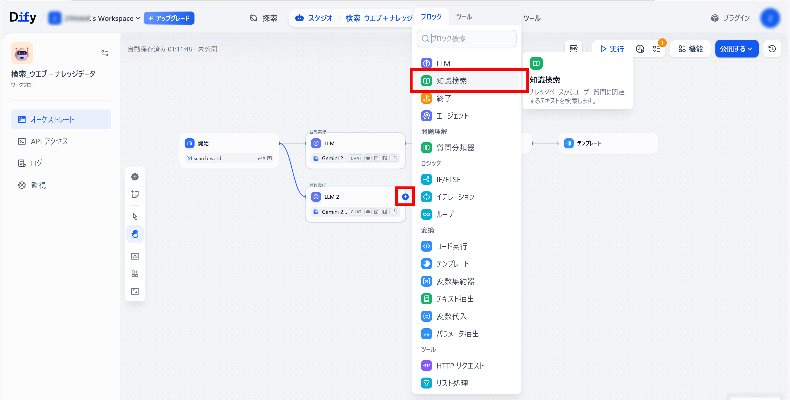Screen dimensions: 790x400
Task: Click the 実行 run button
Action: coord(612,49)
